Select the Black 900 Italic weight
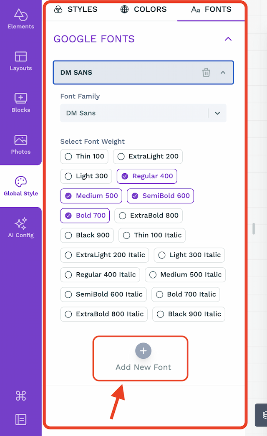Image resolution: width=267 pixels, height=436 pixels. 189,314
